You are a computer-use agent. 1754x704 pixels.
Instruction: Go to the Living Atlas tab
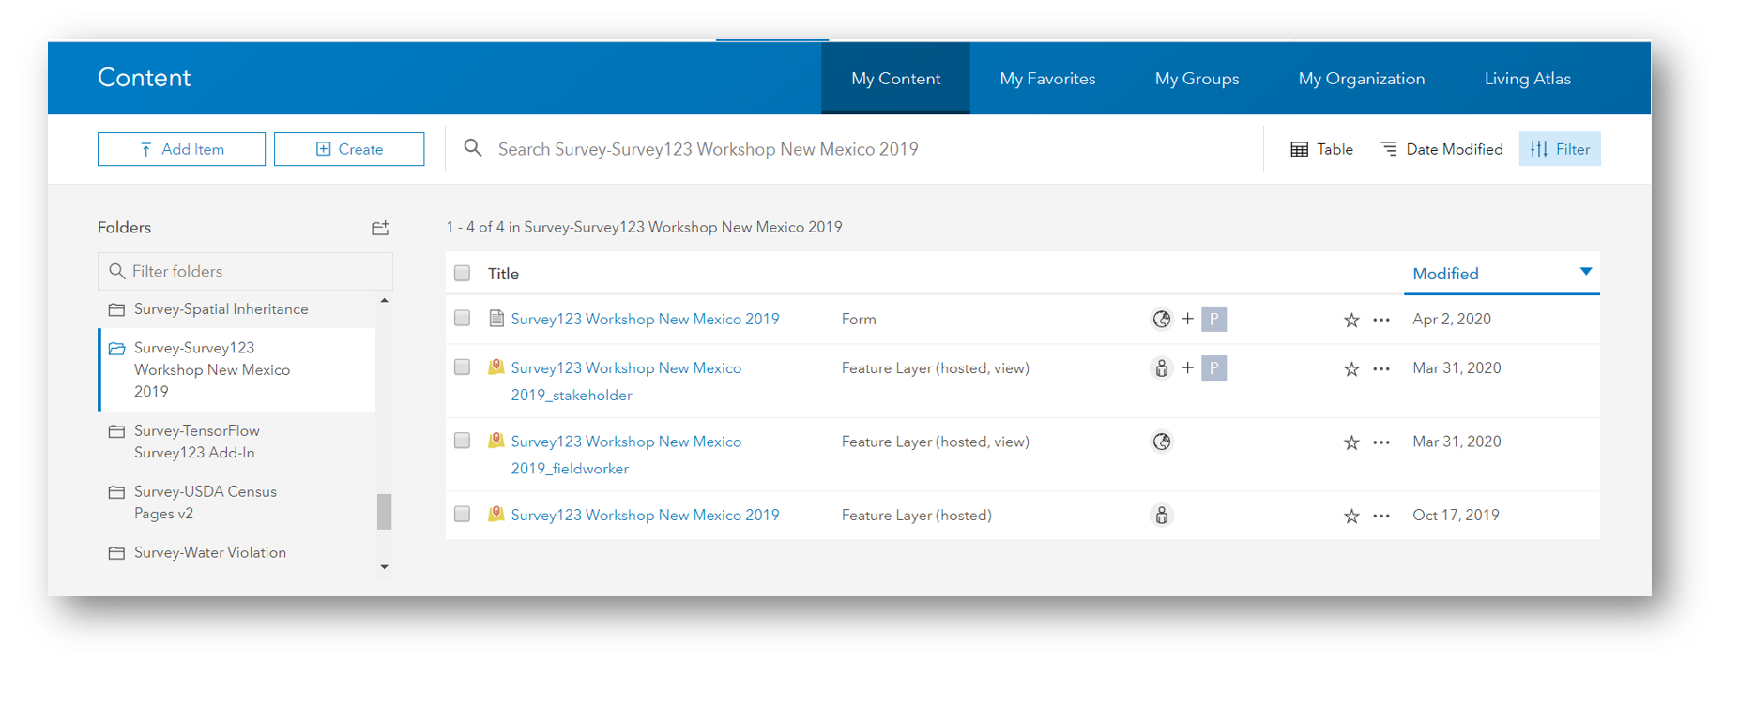click(x=1527, y=79)
